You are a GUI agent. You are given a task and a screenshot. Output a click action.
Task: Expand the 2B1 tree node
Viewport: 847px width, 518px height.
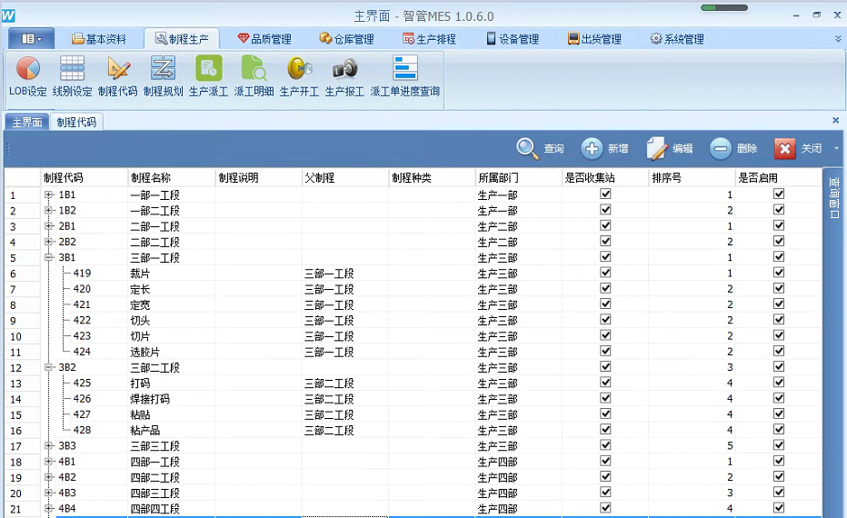tap(48, 225)
